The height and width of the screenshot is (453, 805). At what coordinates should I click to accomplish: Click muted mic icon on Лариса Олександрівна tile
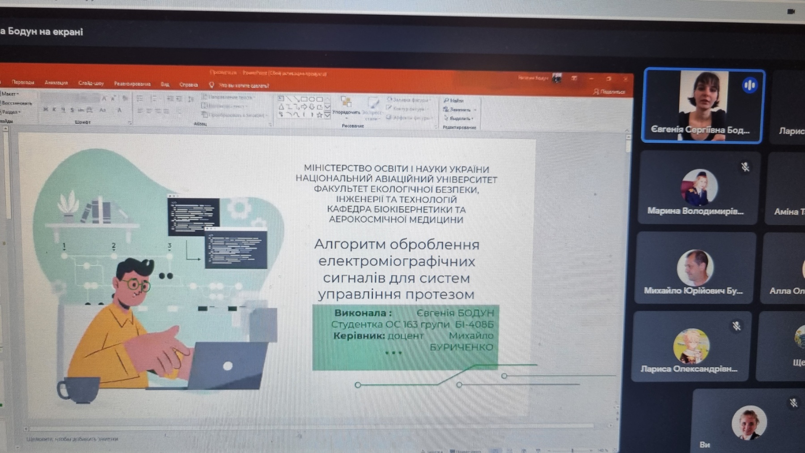pos(736,326)
